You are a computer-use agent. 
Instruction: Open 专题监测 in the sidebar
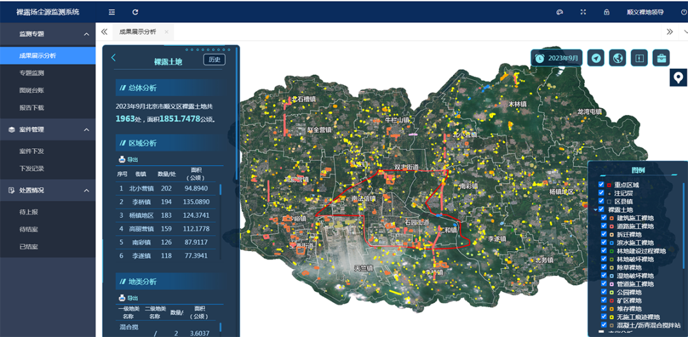click(x=32, y=74)
